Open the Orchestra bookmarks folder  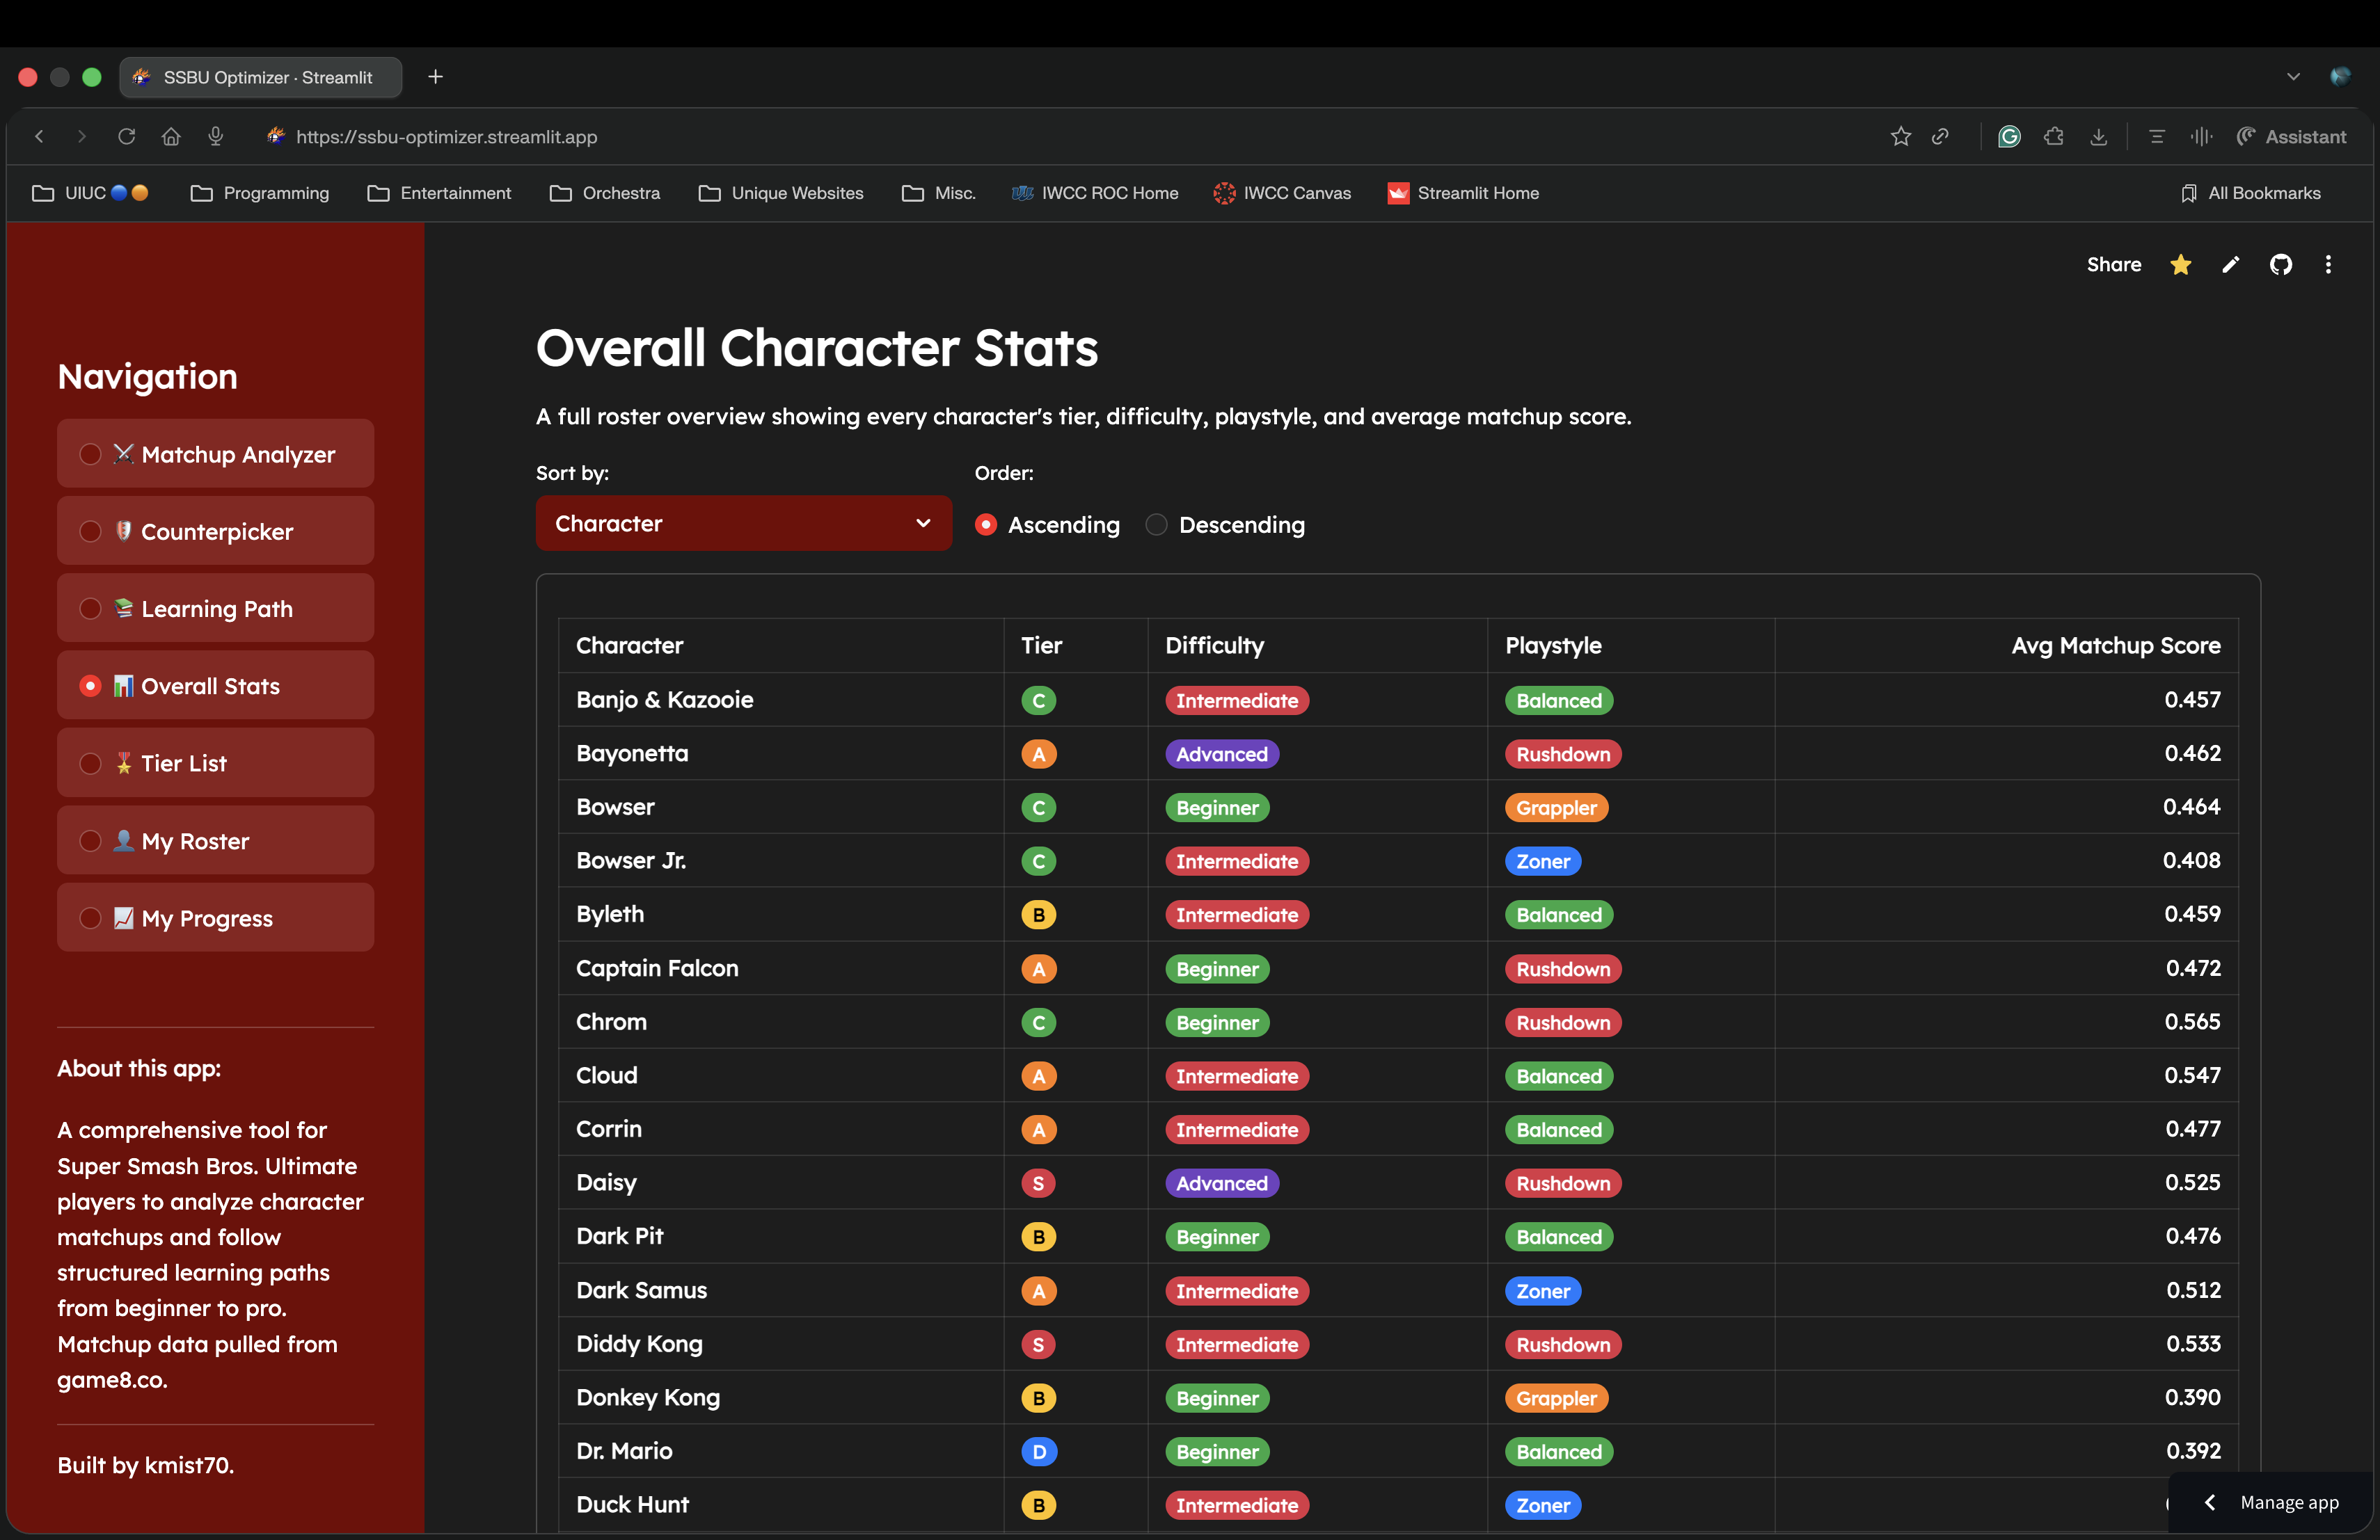[605, 193]
